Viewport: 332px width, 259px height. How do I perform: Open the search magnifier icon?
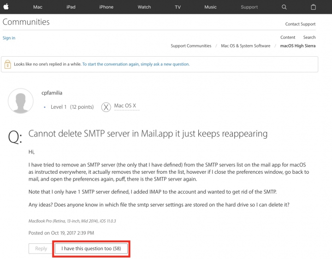click(x=284, y=7)
